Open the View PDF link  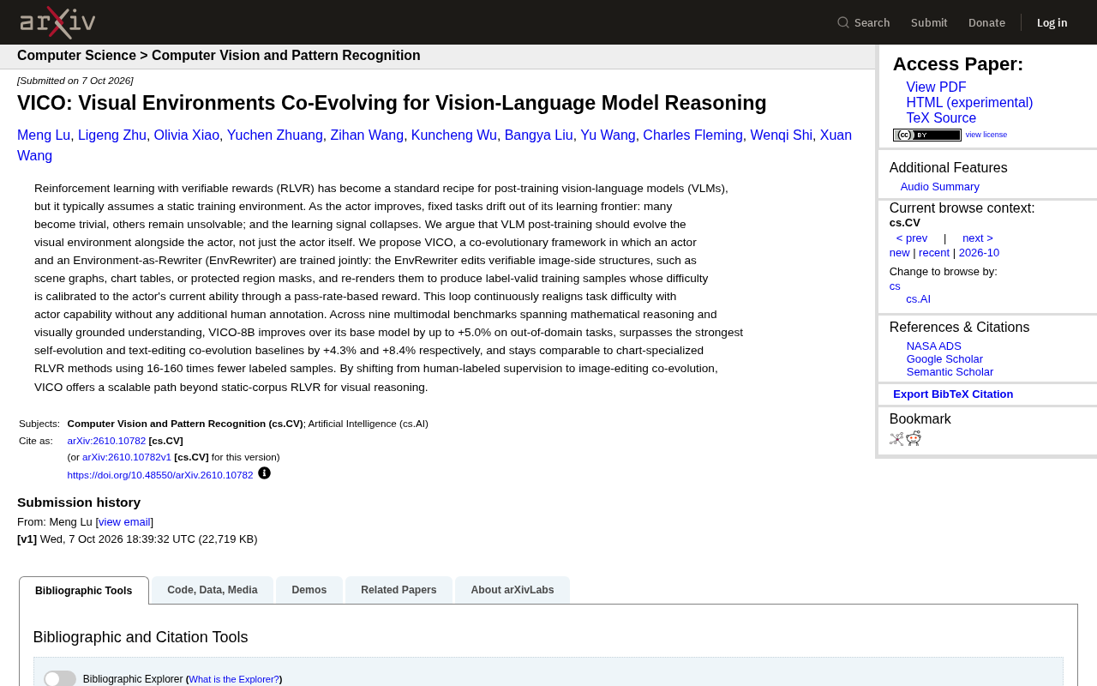point(936,87)
